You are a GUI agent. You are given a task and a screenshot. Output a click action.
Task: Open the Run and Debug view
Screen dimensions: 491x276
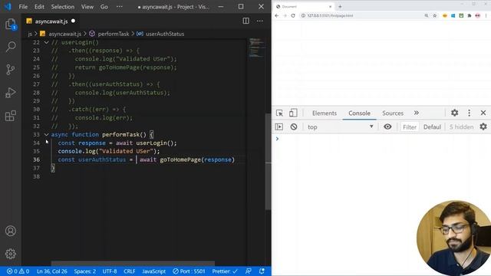11,93
